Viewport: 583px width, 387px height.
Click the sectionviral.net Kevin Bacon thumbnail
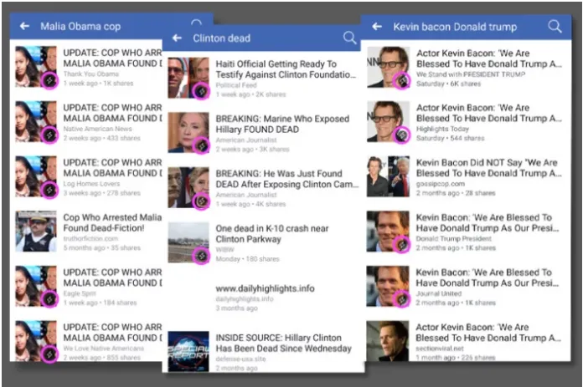click(x=388, y=341)
